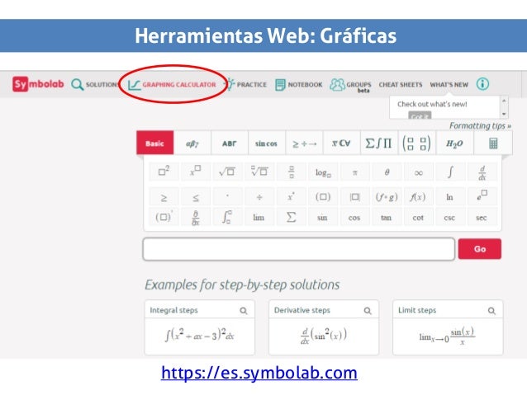This screenshot has height=395, width=527.
Task: Select the sin²(x) derivative example
Action: tap(323, 336)
